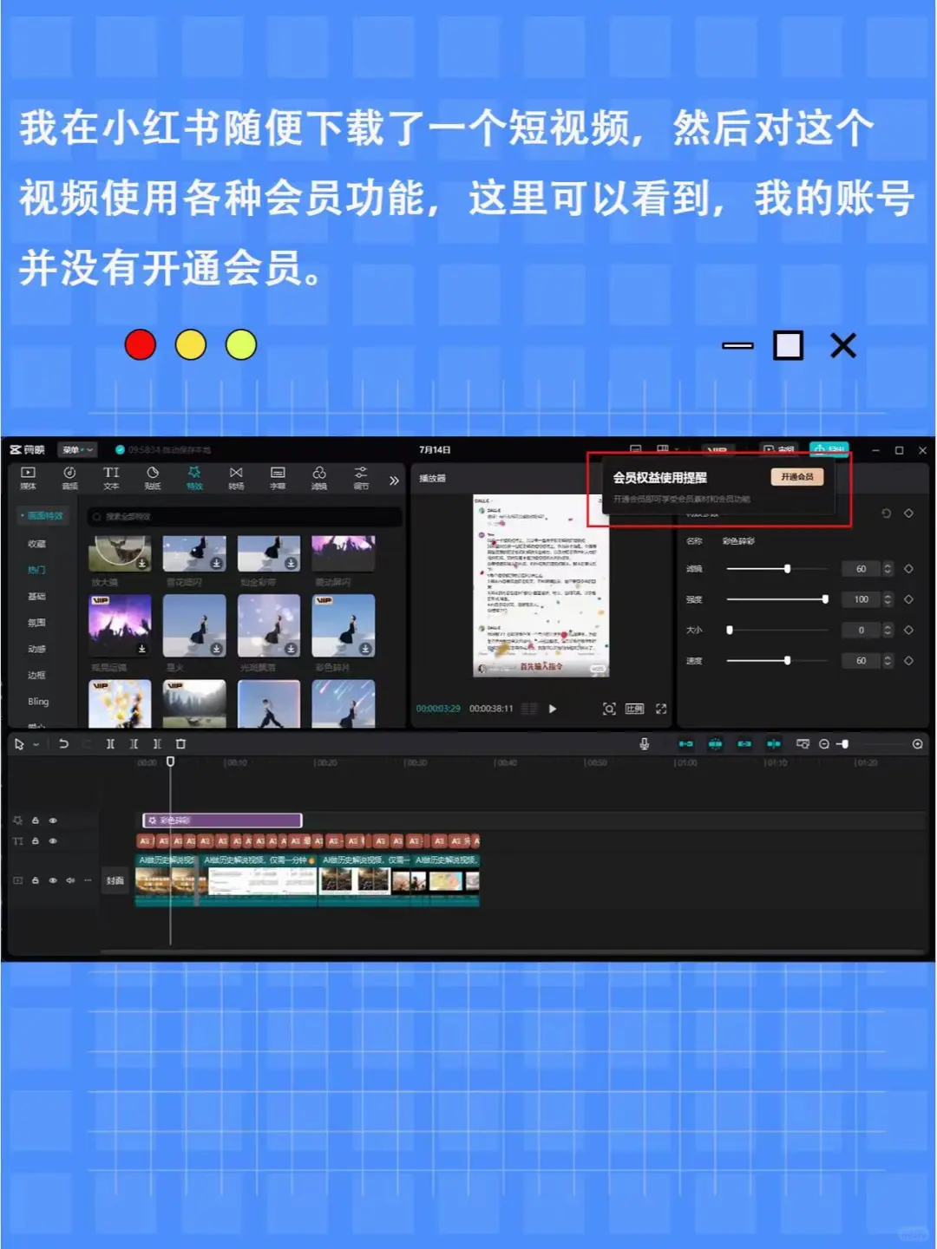Viewport: 937px width, 1249px height.
Task: Expand the collapsed toolbar with the double chevron
Action: click(x=395, y=479)
